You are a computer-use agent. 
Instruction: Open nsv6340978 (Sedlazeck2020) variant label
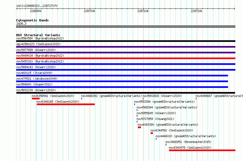pos(190,148)
